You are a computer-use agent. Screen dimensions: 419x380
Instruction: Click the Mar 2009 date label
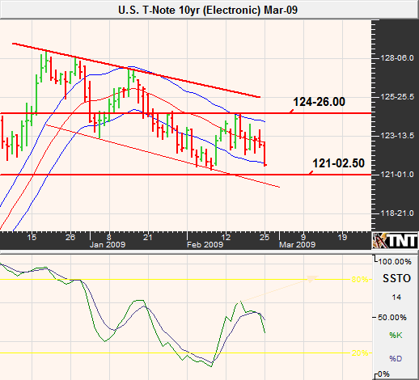297,245
